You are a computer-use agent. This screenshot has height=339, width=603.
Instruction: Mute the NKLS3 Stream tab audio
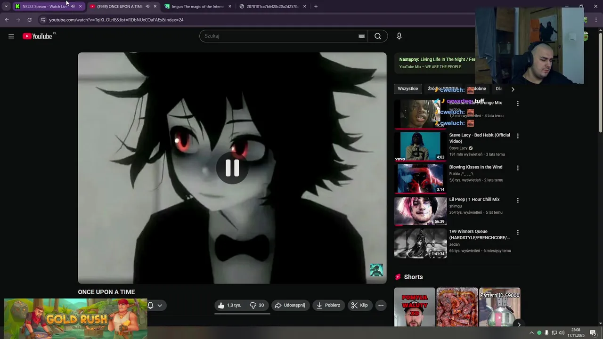[73, 7]
